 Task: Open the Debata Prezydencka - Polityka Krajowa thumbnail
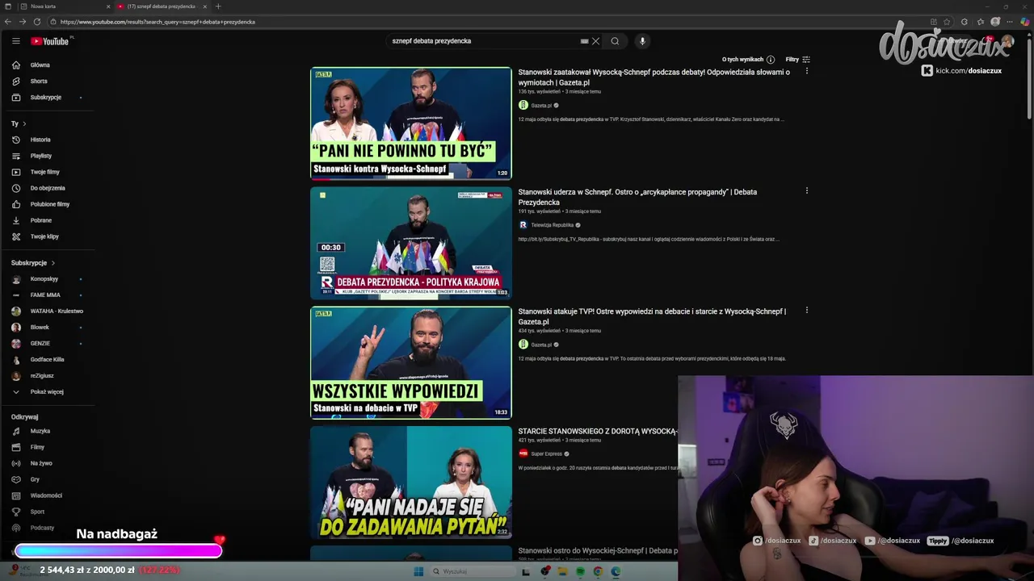pyautogui.click(x=411, y=243)
